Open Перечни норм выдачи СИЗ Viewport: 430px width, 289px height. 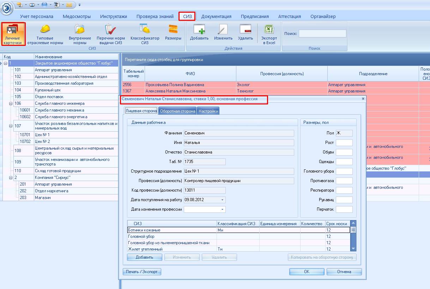(x=111, y=34)
